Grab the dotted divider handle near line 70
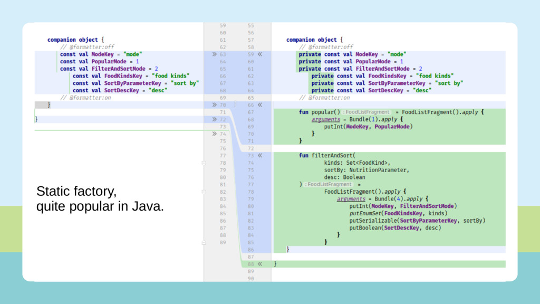 point(235,104)
